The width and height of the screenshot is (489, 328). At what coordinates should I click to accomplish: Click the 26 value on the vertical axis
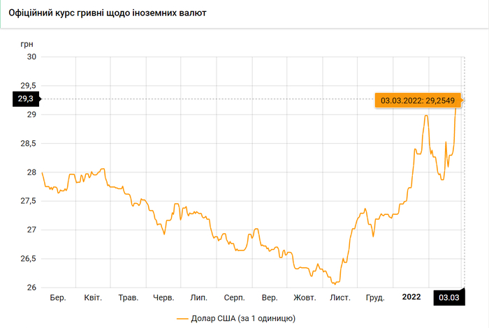[31, 288]
